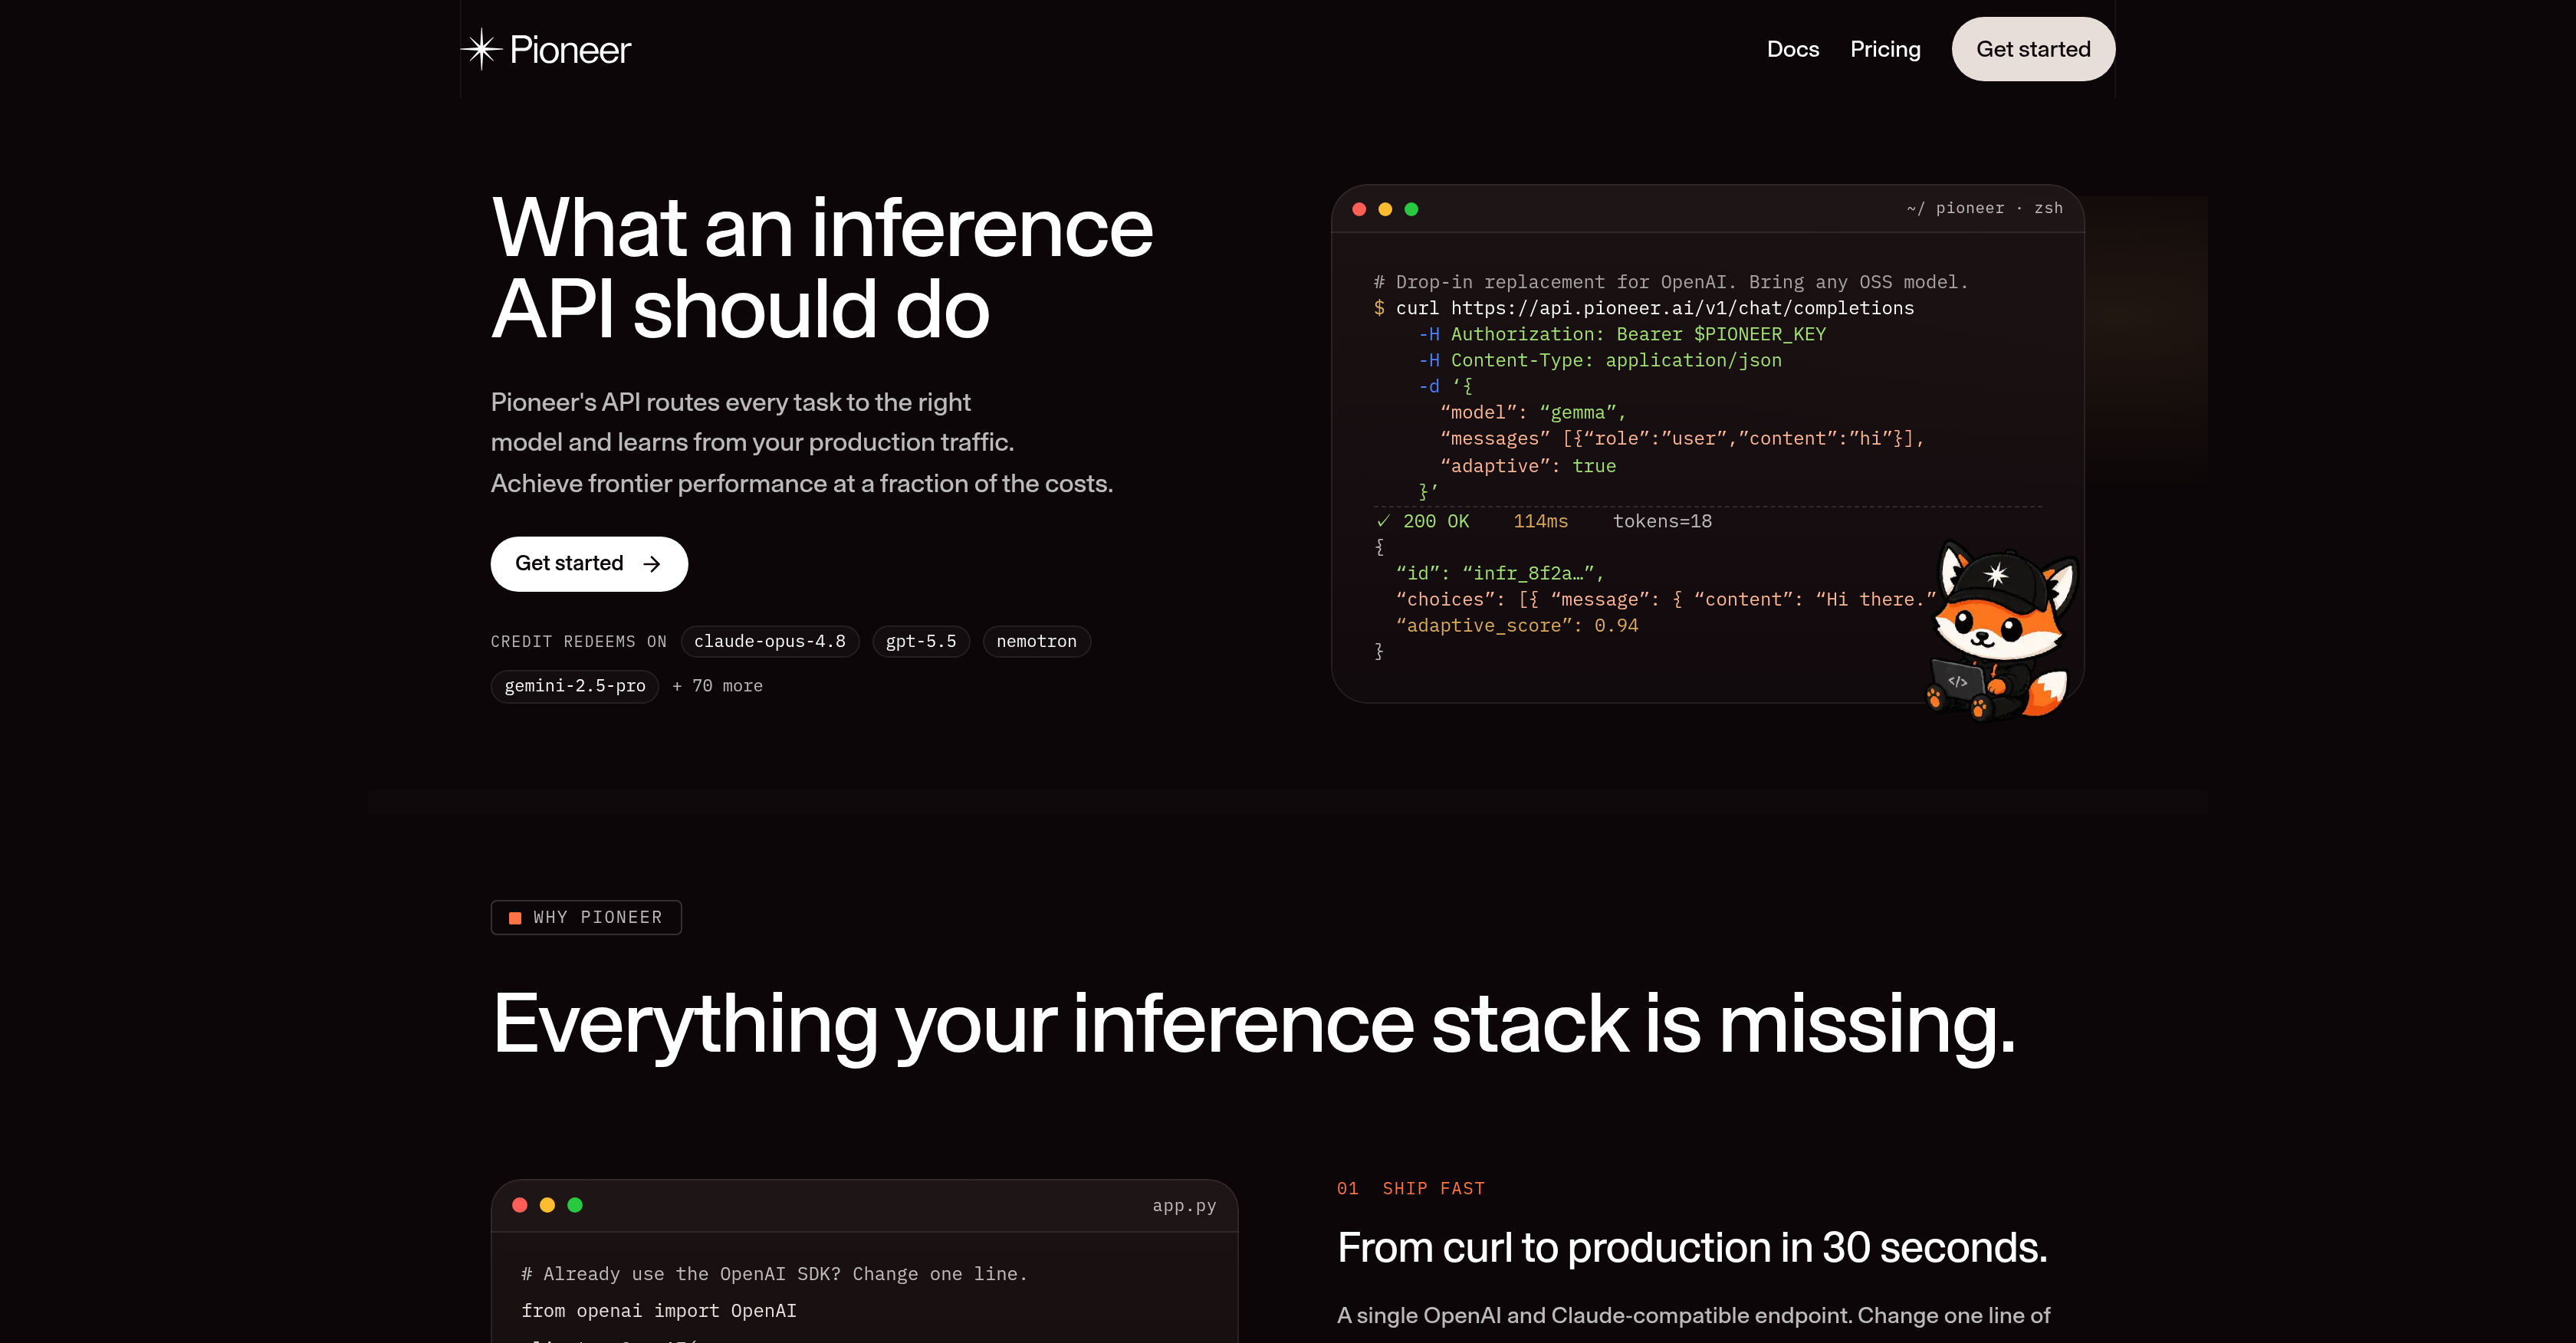
Task: Click the green checkmark beside 200 OK
Action: (x=1383, y=521)
